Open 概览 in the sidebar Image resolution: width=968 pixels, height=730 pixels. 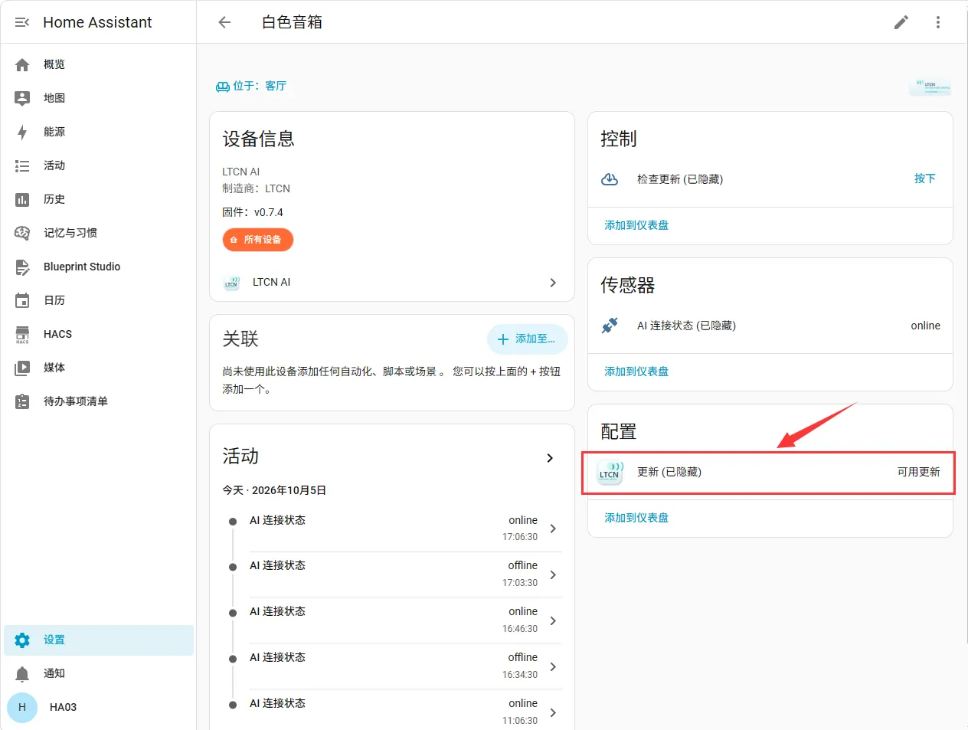click(x=99, y=64)
